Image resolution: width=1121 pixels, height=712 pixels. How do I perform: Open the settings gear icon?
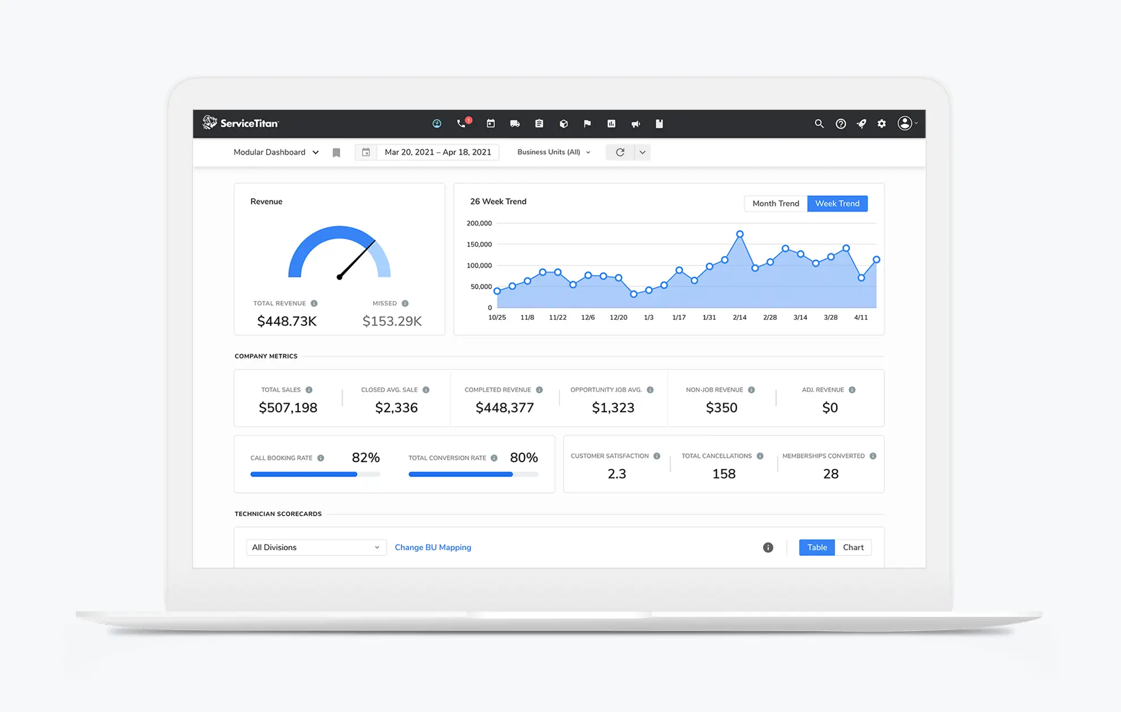coord(882,123)
